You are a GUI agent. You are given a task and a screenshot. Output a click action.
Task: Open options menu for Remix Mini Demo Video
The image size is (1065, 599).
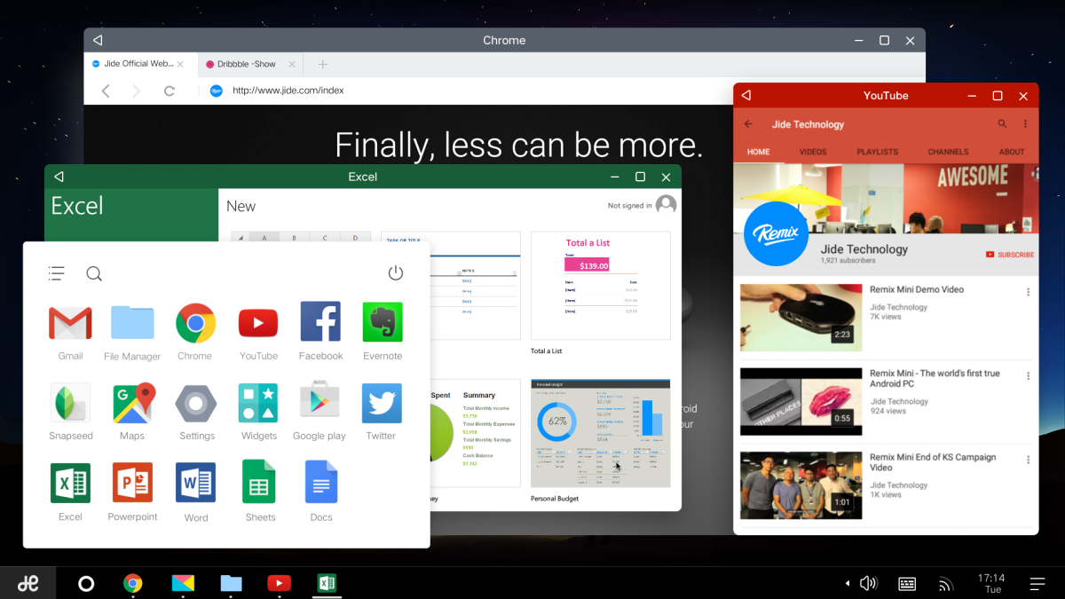[x=1028, y=290]
